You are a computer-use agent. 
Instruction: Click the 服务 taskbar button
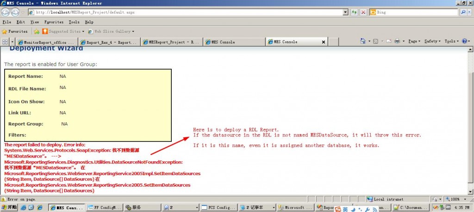[143, 207]
